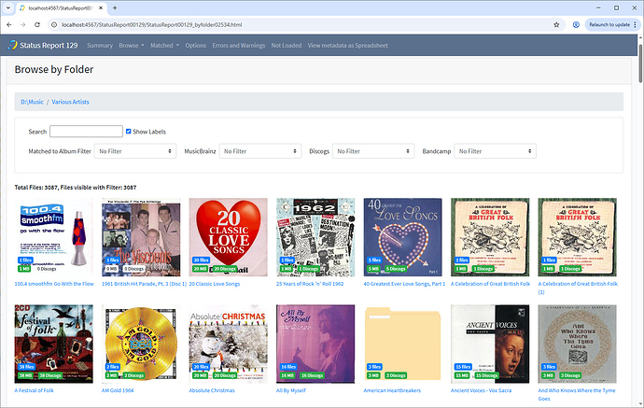
Task: Click the All By Myself link
Action: (x=291, y=390)
